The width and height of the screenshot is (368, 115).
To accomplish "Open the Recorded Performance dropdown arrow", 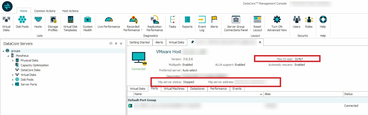I will pos(142,30).
